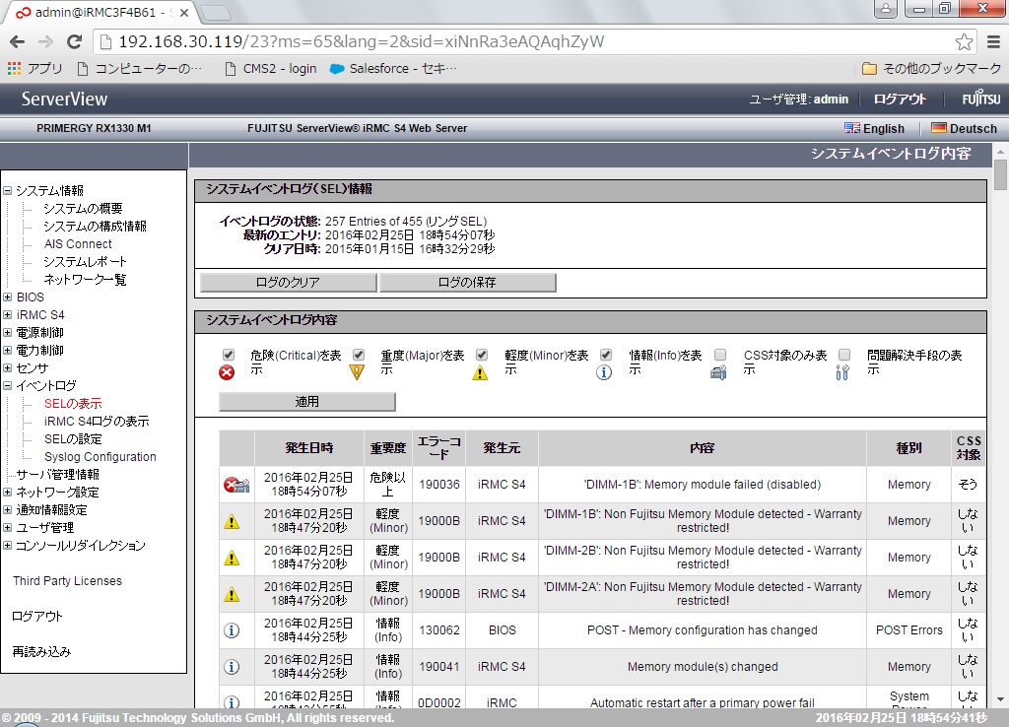Open iRMC S4ログの表示 in sidebar
This screenshot has width=1009, height=727.
[x=97, y=422]
